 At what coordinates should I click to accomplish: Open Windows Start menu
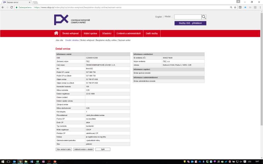click(3, 162)
